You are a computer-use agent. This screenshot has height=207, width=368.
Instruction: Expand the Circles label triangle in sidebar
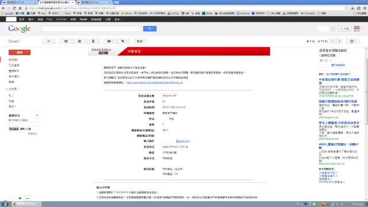pos(7,89)
